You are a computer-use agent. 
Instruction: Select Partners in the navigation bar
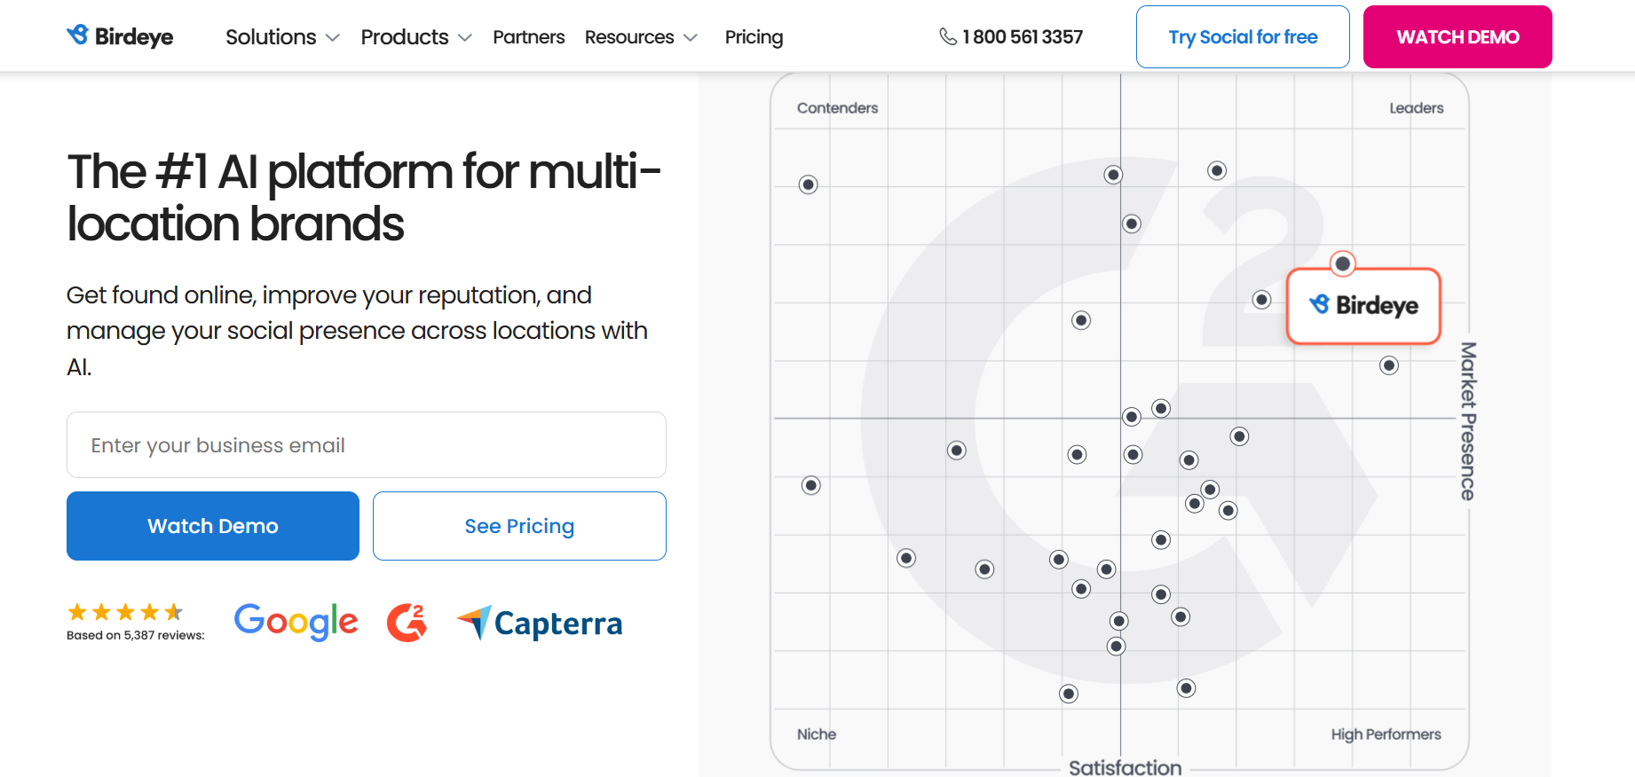click(528, 37)
